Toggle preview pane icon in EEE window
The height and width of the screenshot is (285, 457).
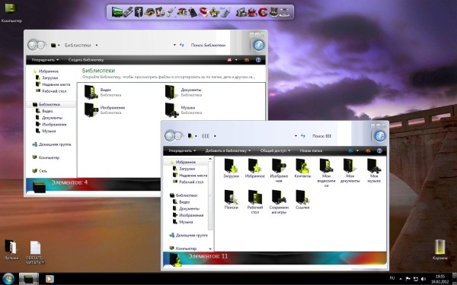(368, 150)
